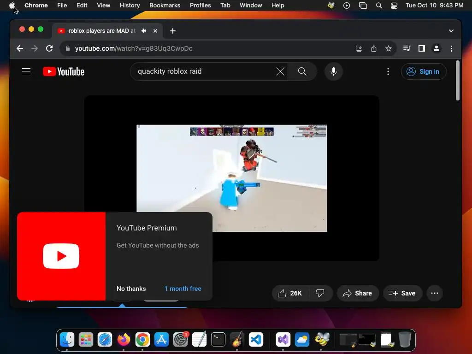This screenshot has width=472, height=354.
Task: Open more actions ellipsis under video
Action: [x=435, y=293]
